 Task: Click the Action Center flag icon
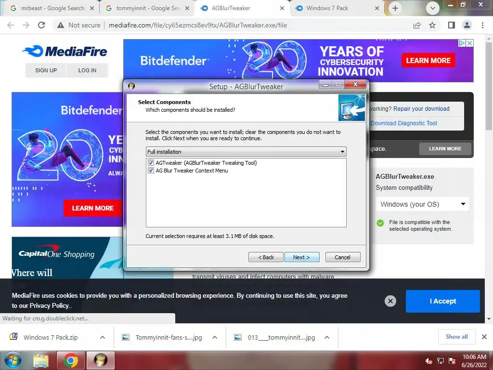(x=452, y=361)
